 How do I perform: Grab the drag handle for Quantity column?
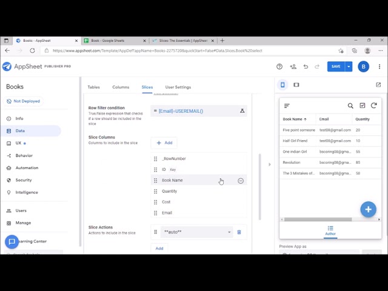pos(155,192)
